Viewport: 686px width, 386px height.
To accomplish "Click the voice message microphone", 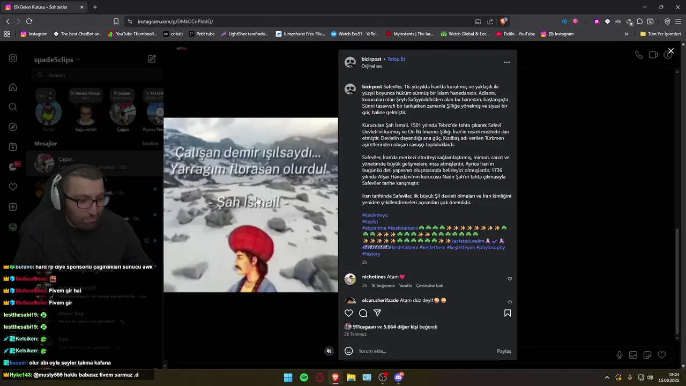I will [x=620, y=355].
